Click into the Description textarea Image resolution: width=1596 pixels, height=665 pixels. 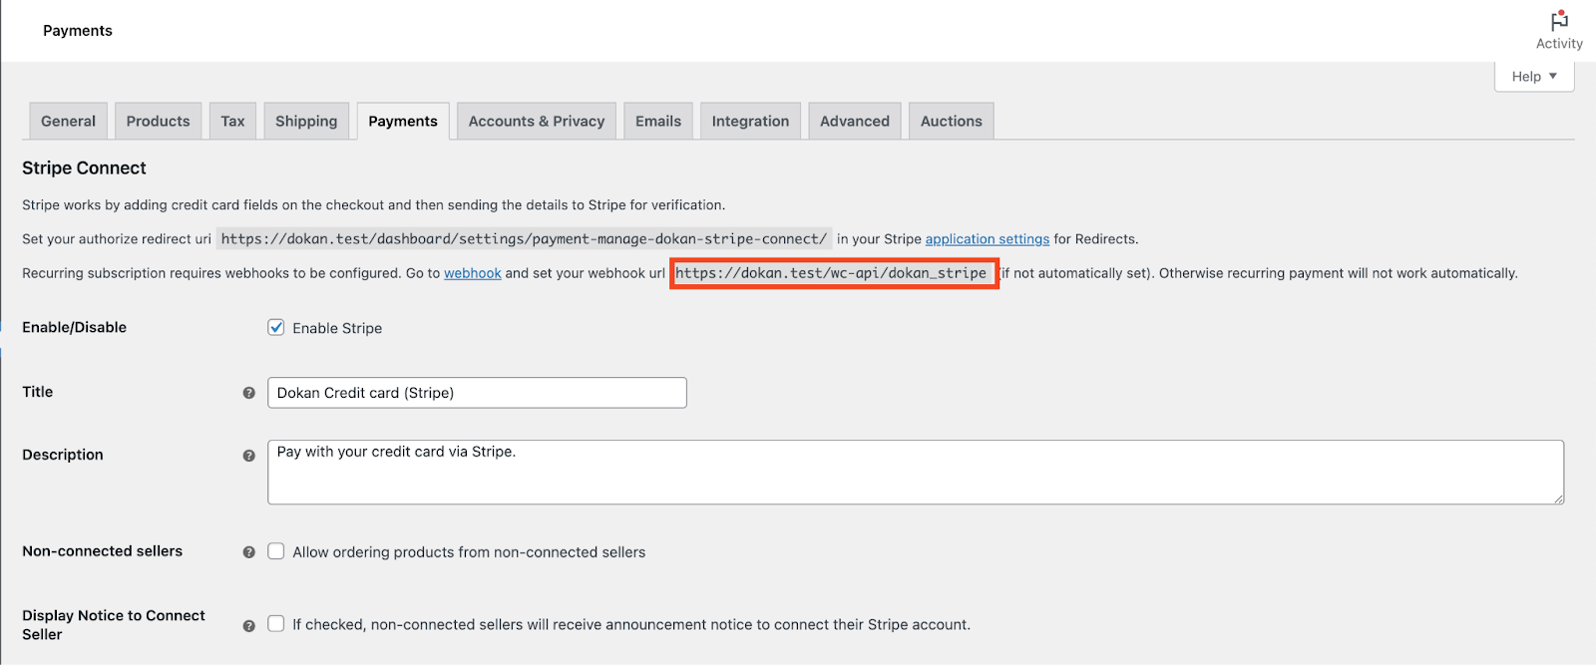point(916,473)
